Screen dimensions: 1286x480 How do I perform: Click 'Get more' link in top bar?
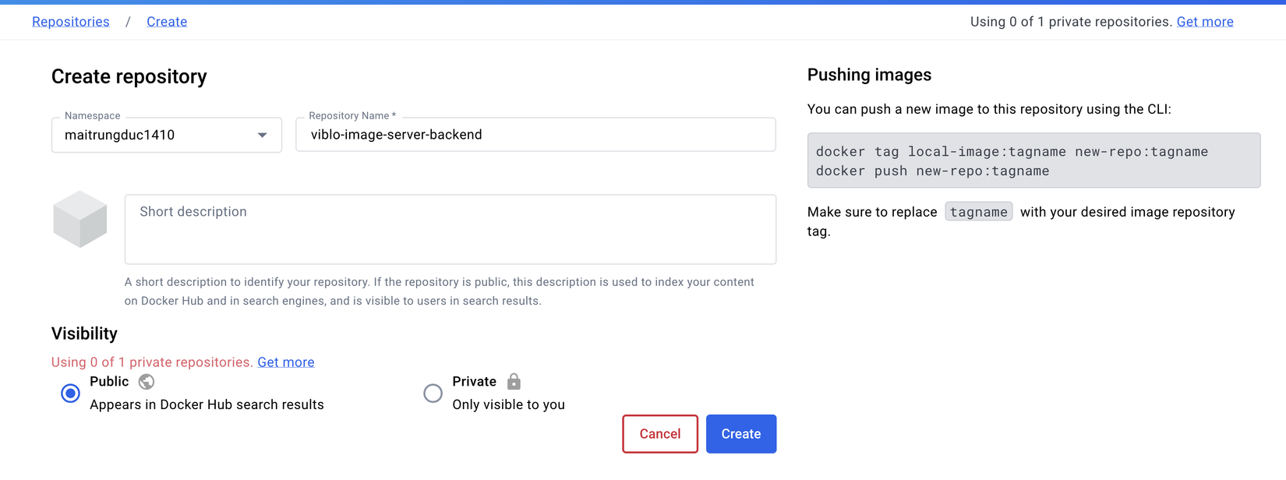[1205, 22]
